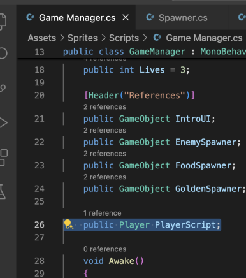
Task: Open the Explorer files icon in activity bar
Action: pyautogui.click(x=3, y=22)
